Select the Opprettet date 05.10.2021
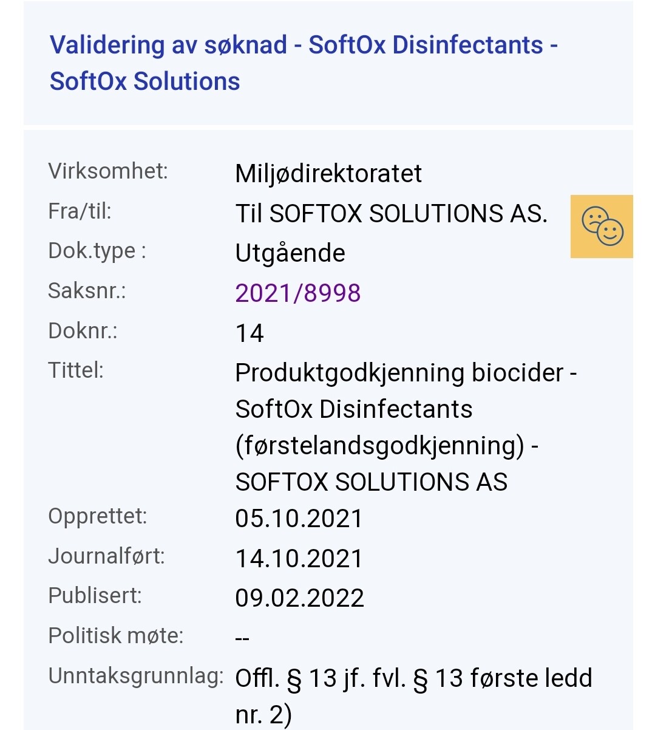Viewport: 655px width, 730px height. pos(299,519)
